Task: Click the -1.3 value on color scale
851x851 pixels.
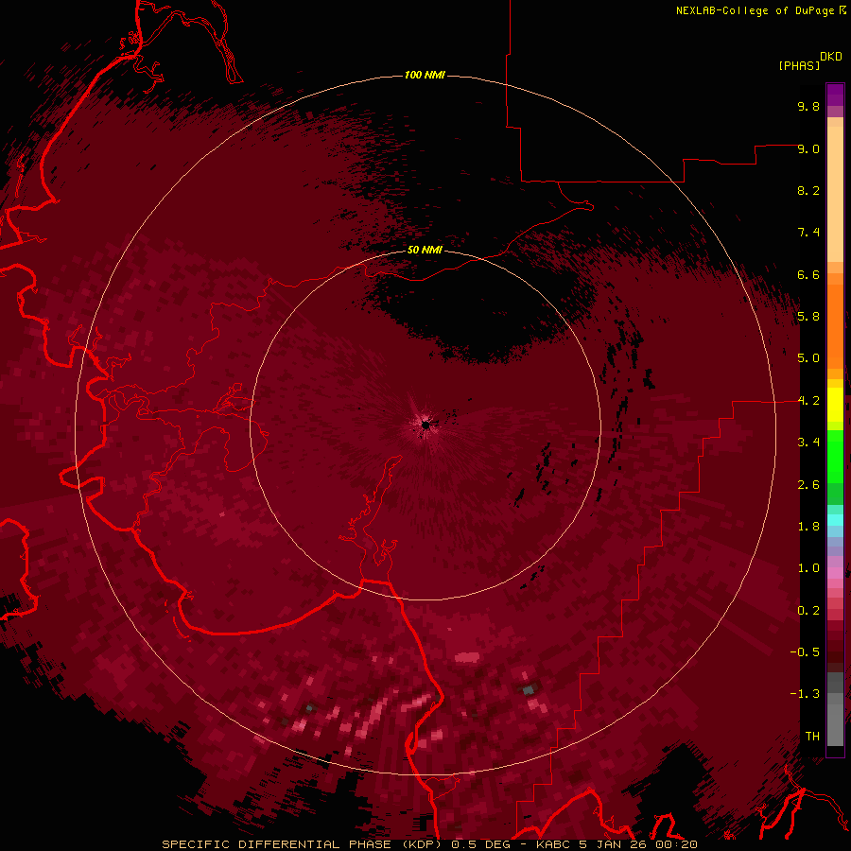Action: click(x=805, y=694)
